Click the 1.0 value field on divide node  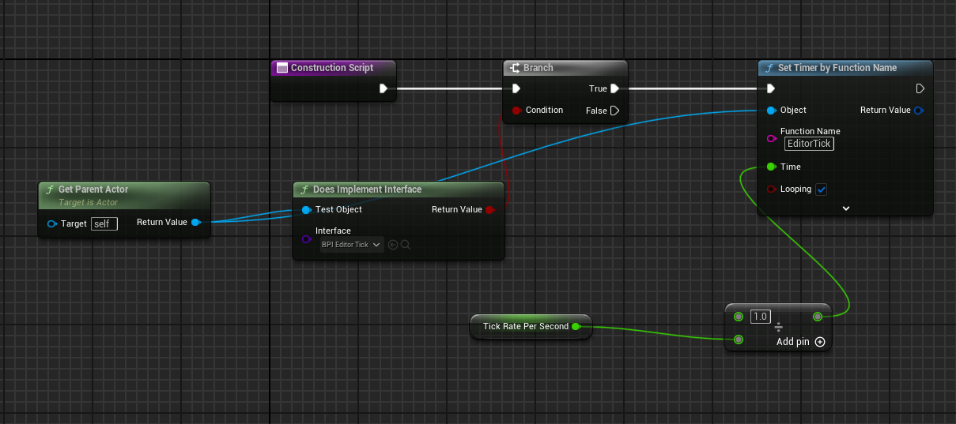[760, 317]
